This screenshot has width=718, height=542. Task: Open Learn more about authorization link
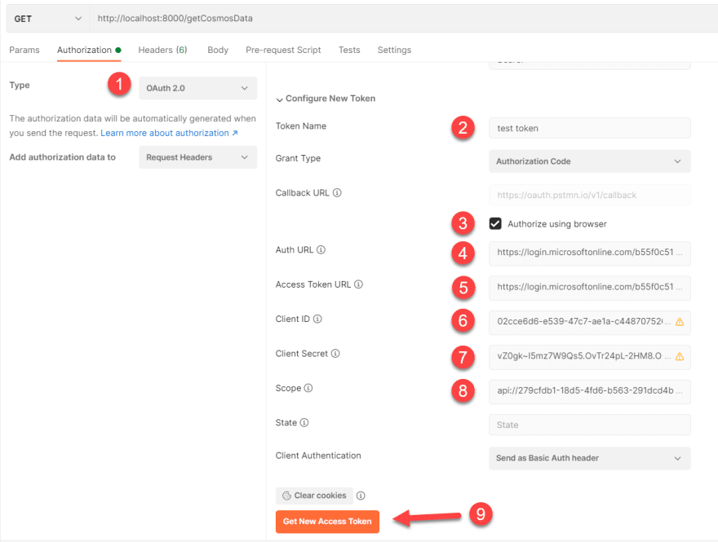(169, 133)
